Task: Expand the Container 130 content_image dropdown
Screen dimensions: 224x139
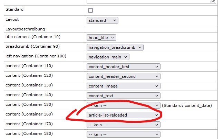Action: (x=123, y=86)
